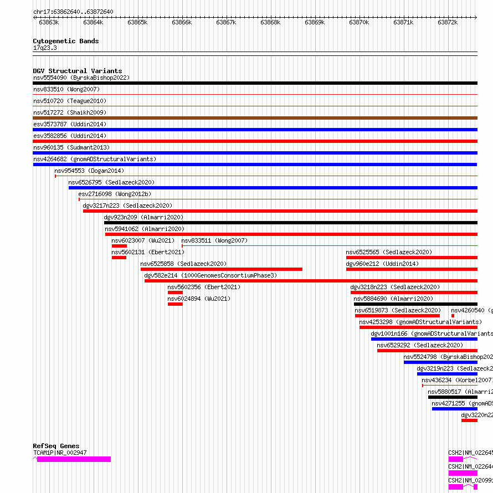
Task: Click the nsv5554090 (ByrskaBishop2022) variant label
Action: click(x=81, y=78)
